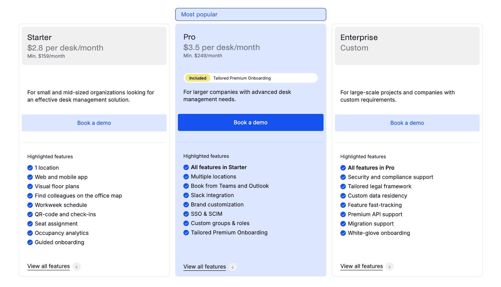Click checkmark beside Feature fast-tracking
This screenshot has height=287, width=501.
[x=343, y=205]
